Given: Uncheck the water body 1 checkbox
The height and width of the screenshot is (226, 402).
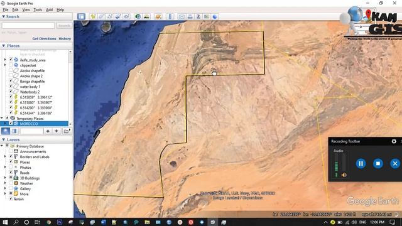Looking at the screenshot, I should [11, 86].
